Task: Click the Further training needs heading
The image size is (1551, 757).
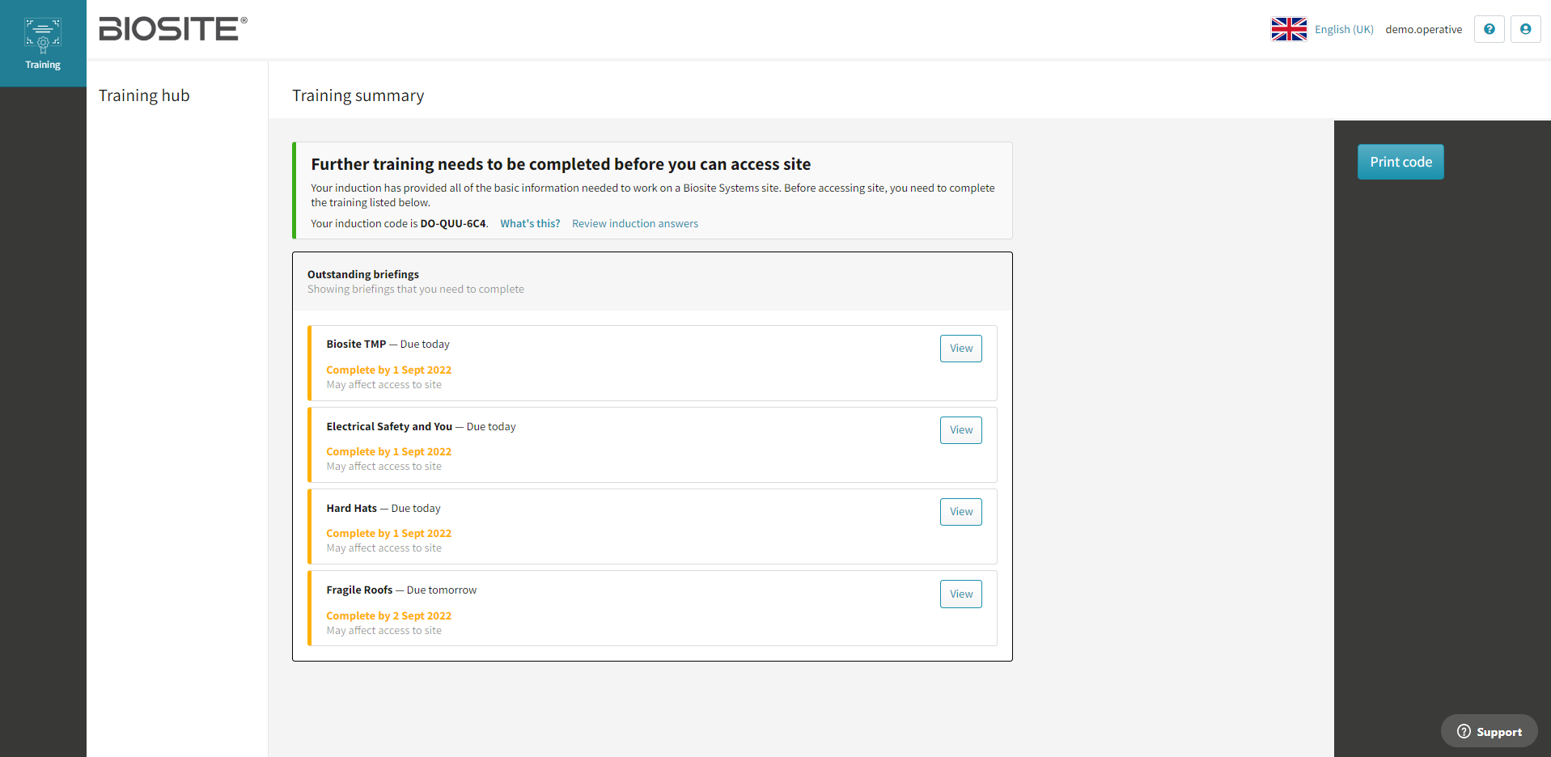Action: (x=561, y=164)
